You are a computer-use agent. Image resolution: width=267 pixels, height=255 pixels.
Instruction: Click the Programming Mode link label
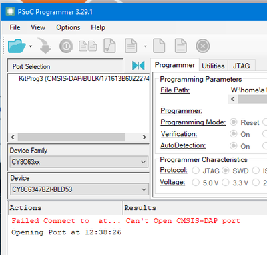pyautogui.click(x=193, y=122)
